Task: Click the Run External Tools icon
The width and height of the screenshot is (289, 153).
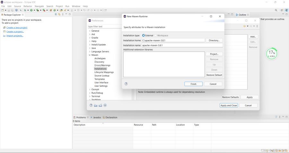Action: click(44, 10)
